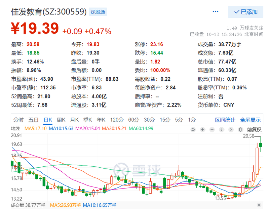The width and height of the screenshot is (269, 209).
Task: Click the 股息率(TTM) value 0.36%
Action: point(239,88)
